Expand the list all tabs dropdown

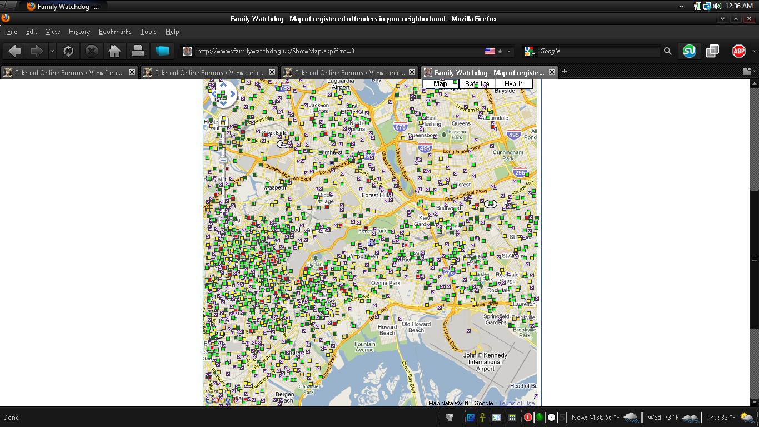point(747,71)
